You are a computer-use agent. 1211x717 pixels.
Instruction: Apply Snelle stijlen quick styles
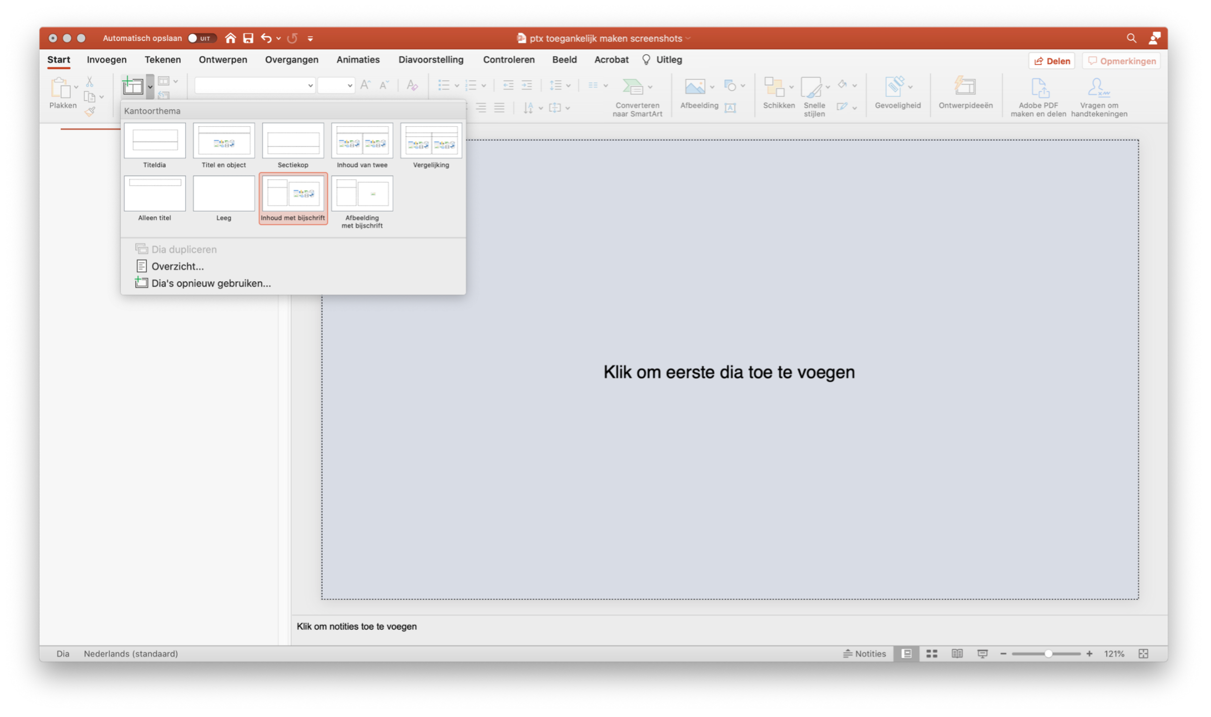pyautogui.click(x=814, y=96)
